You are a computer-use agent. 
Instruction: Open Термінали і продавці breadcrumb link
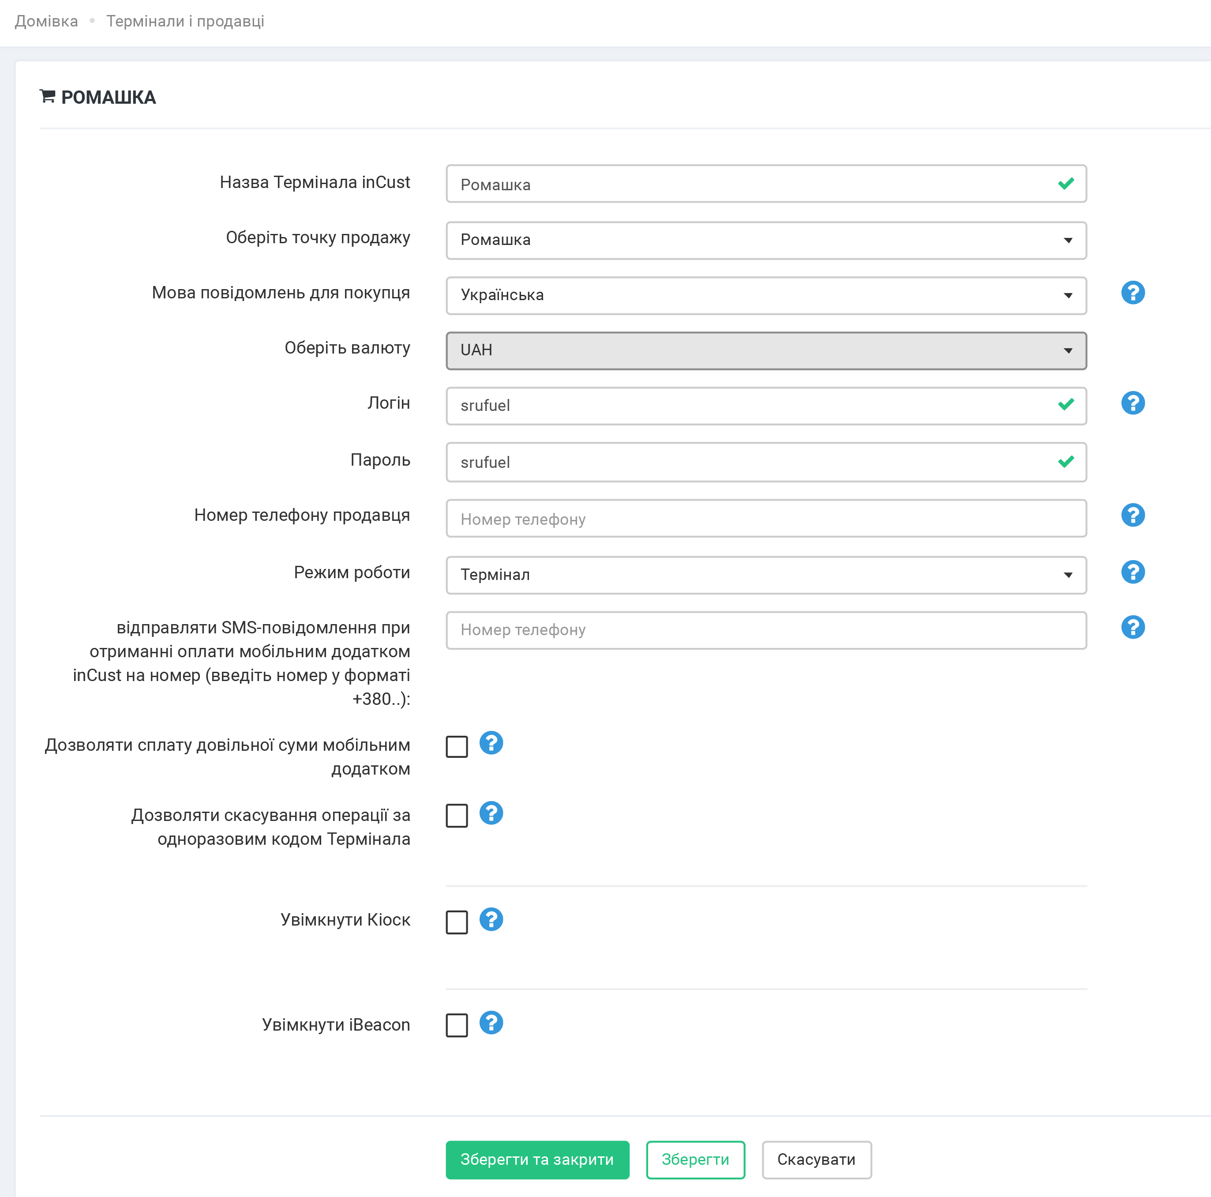coord(185,21)
